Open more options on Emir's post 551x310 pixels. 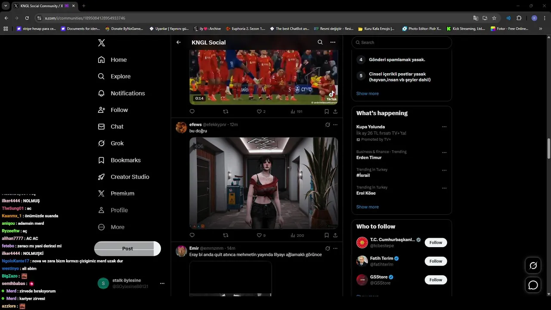[x=335, y=248]
